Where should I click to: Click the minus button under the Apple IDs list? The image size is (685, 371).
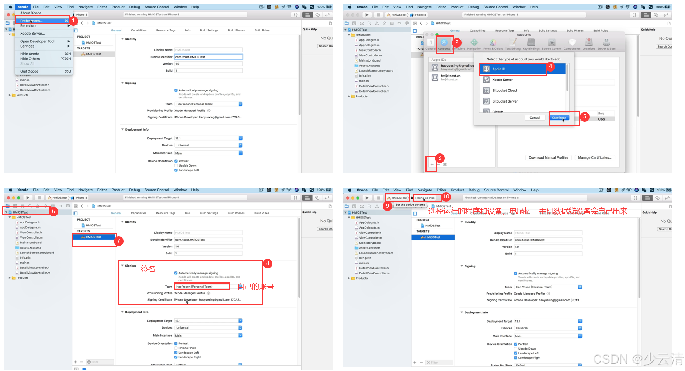tap(438, 164)
